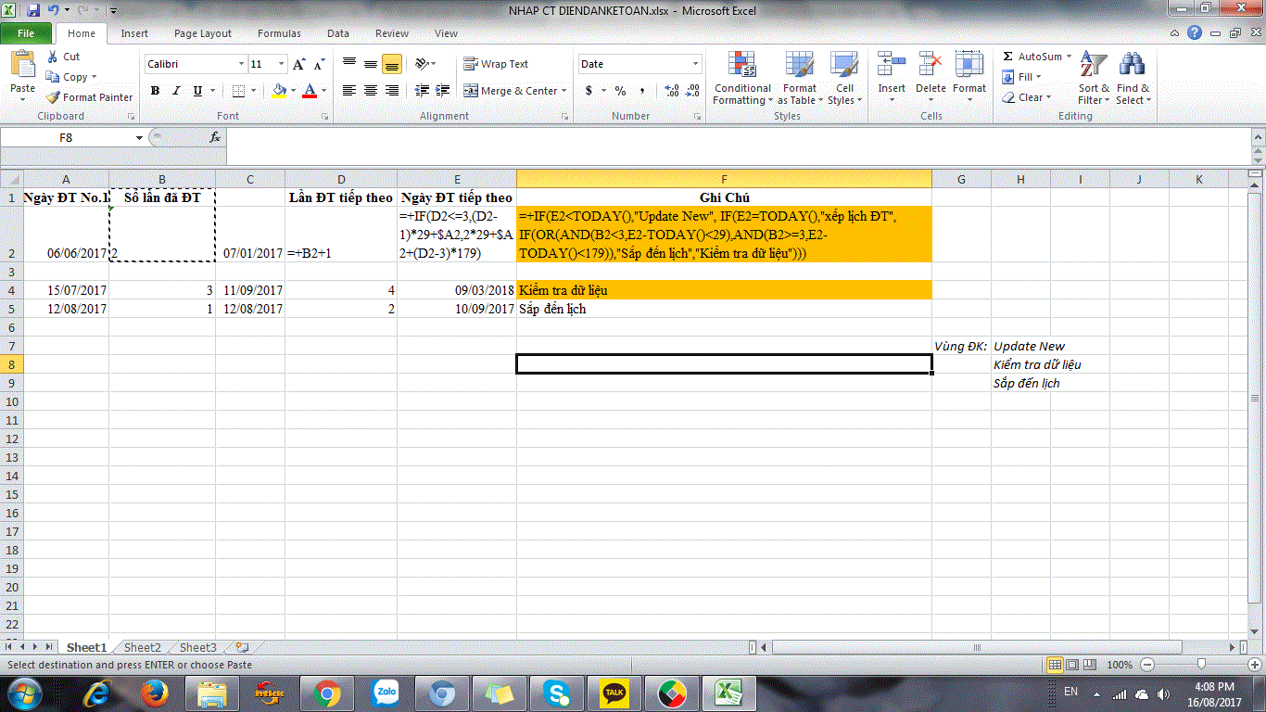Toggle Bold formatting

[x=155, y=91]
